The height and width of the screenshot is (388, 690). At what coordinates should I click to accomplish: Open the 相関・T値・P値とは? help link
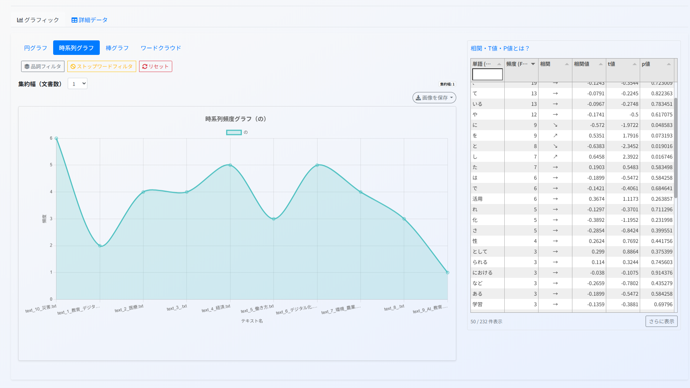coord(500,48)
